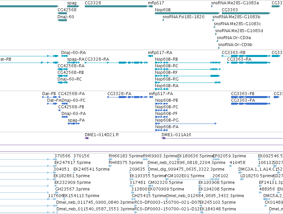The width and height of the screenshot is (283, 214).
Task: Select the DnaJ-60 gene label
Action: pos(66,17)
